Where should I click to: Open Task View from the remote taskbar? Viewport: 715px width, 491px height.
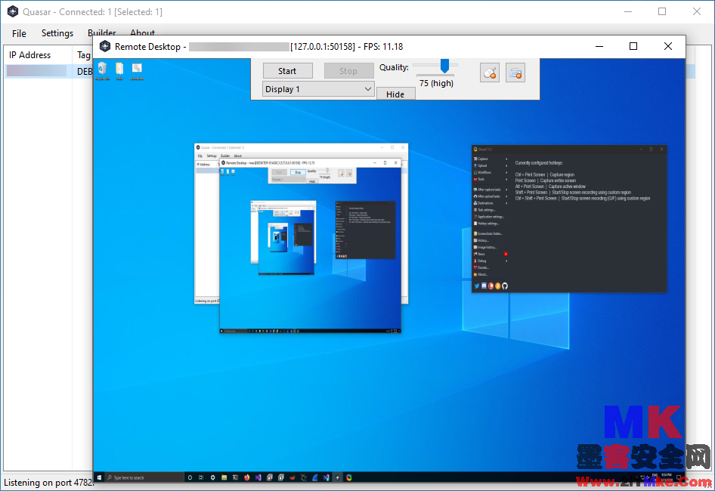point(200,477)
